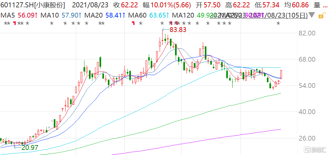
Task: Click the MA10 57.90 indicator label
Action: [x=61, y=15]
